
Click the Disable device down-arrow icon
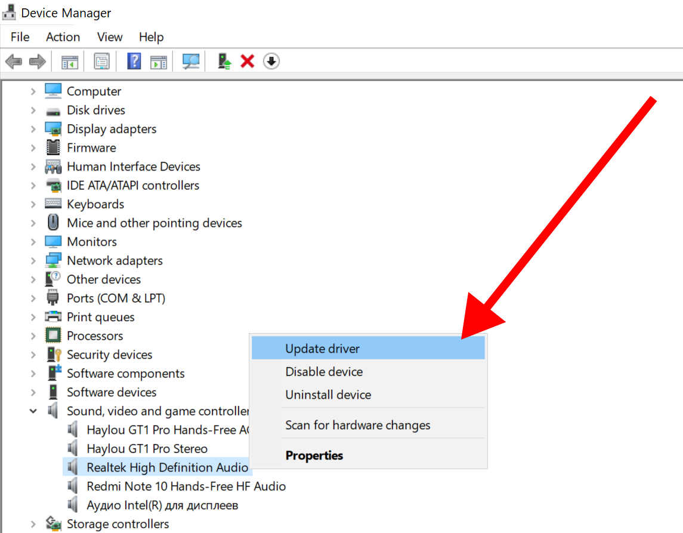(271, 61)
